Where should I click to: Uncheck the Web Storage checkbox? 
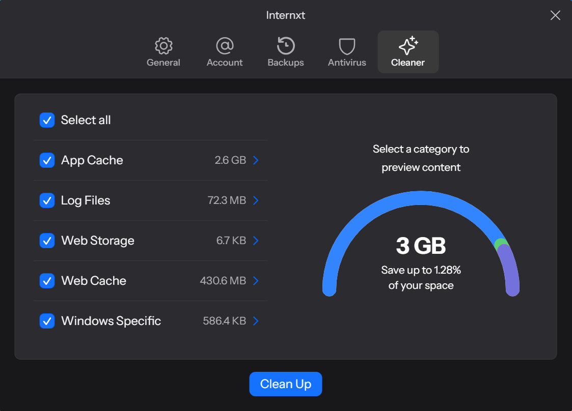point(47,241)
